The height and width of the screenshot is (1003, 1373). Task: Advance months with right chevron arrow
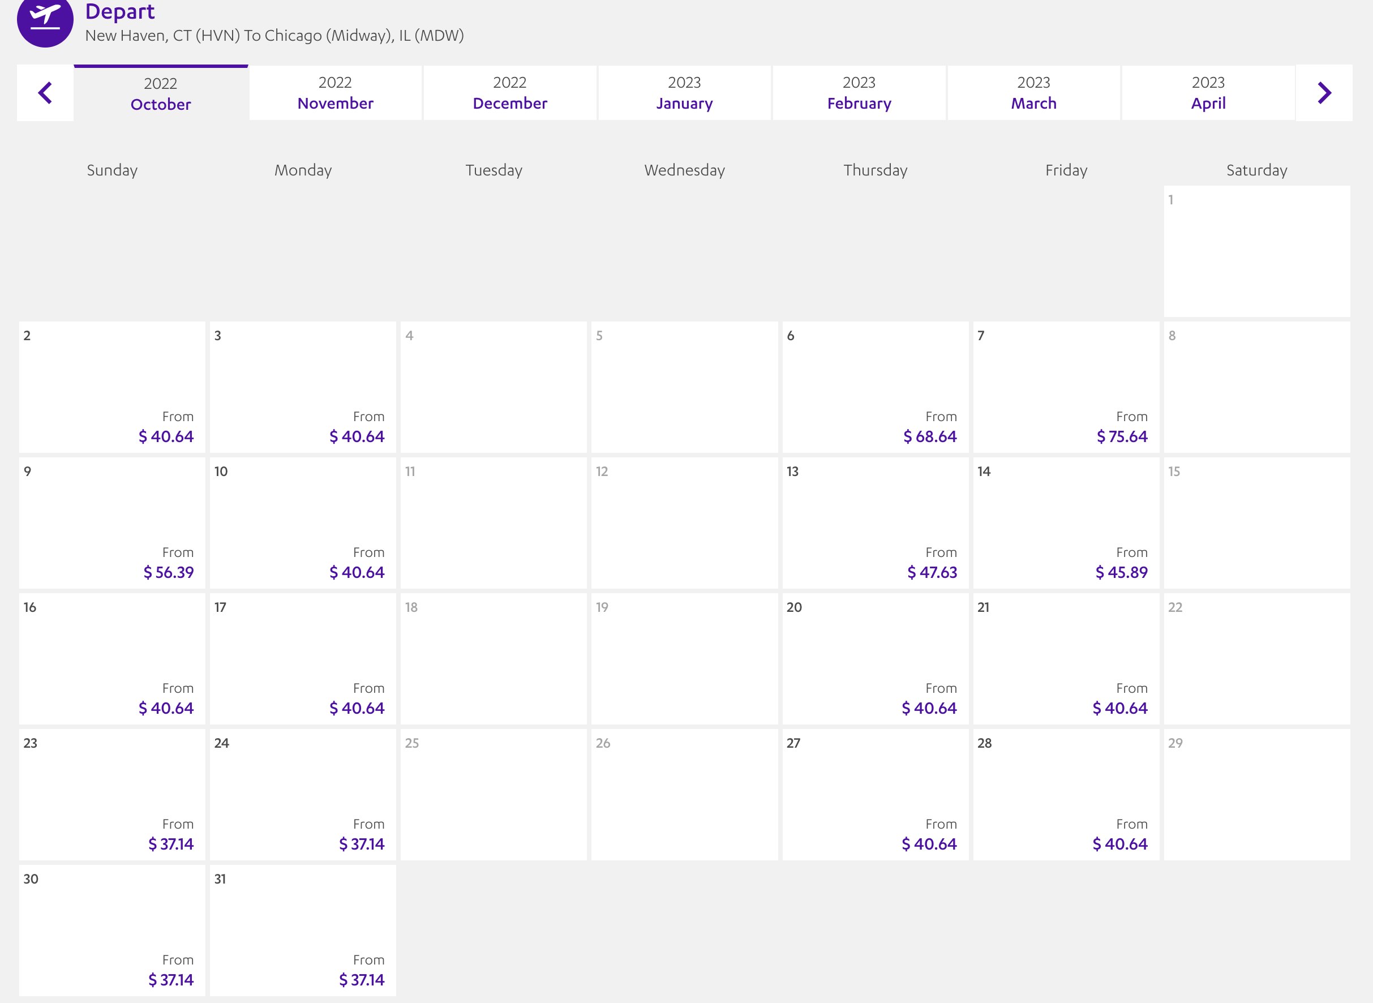(1324, 93)
